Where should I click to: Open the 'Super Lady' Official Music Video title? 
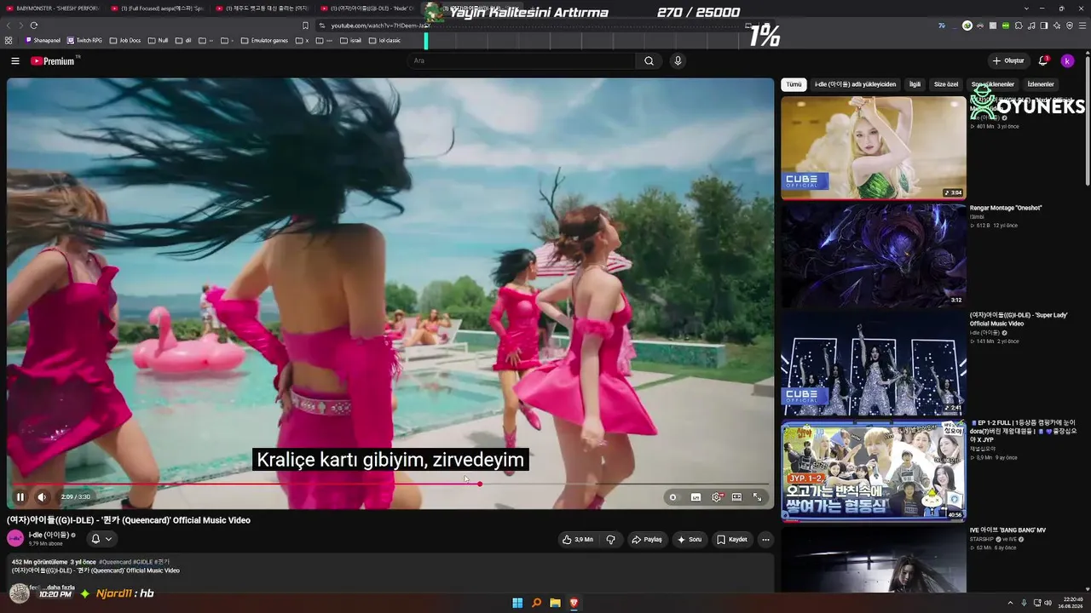point(1019,319)
